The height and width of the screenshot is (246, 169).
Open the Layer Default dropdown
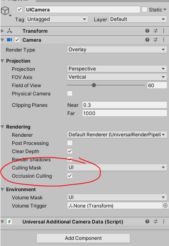point(138,19)
